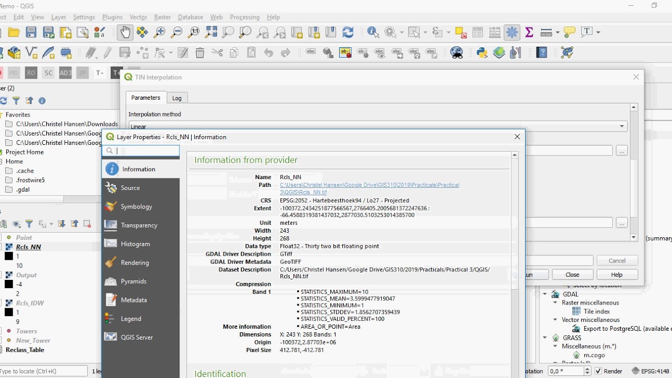Screen dimensions: 672x378
Task: Click the Zoom Full extent icon
Action: pyautogui.click(x=211, y=32)
